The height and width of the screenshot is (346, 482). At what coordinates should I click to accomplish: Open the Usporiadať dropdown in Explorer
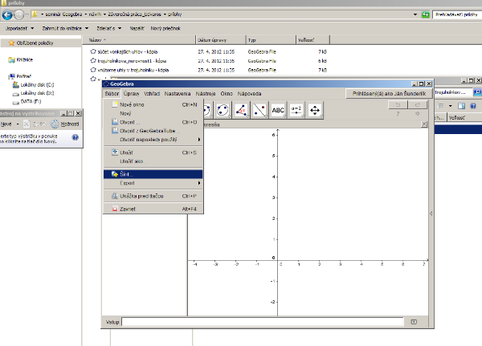(x=19, y=28)
